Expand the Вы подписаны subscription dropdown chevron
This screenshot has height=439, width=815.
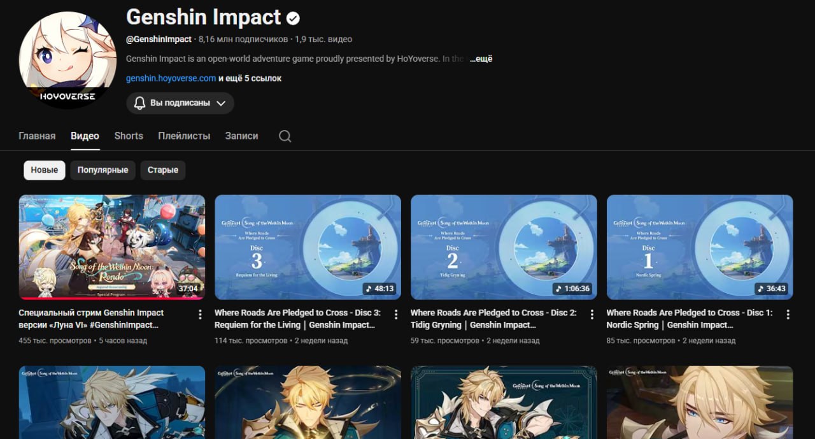coord(221,103)
